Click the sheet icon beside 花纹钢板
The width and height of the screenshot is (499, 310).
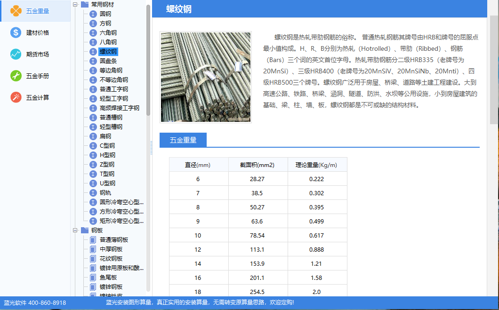click(x=93, y=259)
